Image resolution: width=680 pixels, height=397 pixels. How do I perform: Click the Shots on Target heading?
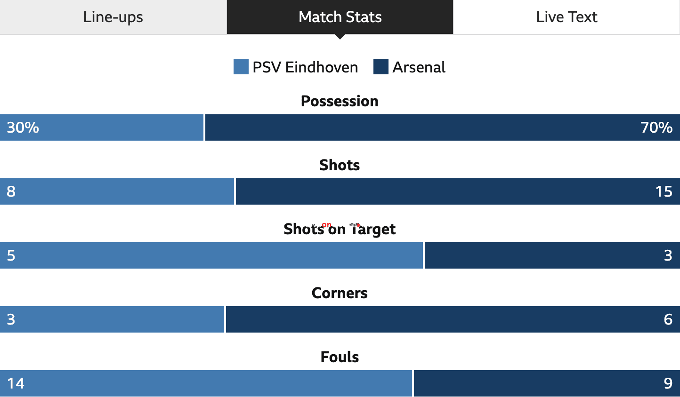pos(340,229)
